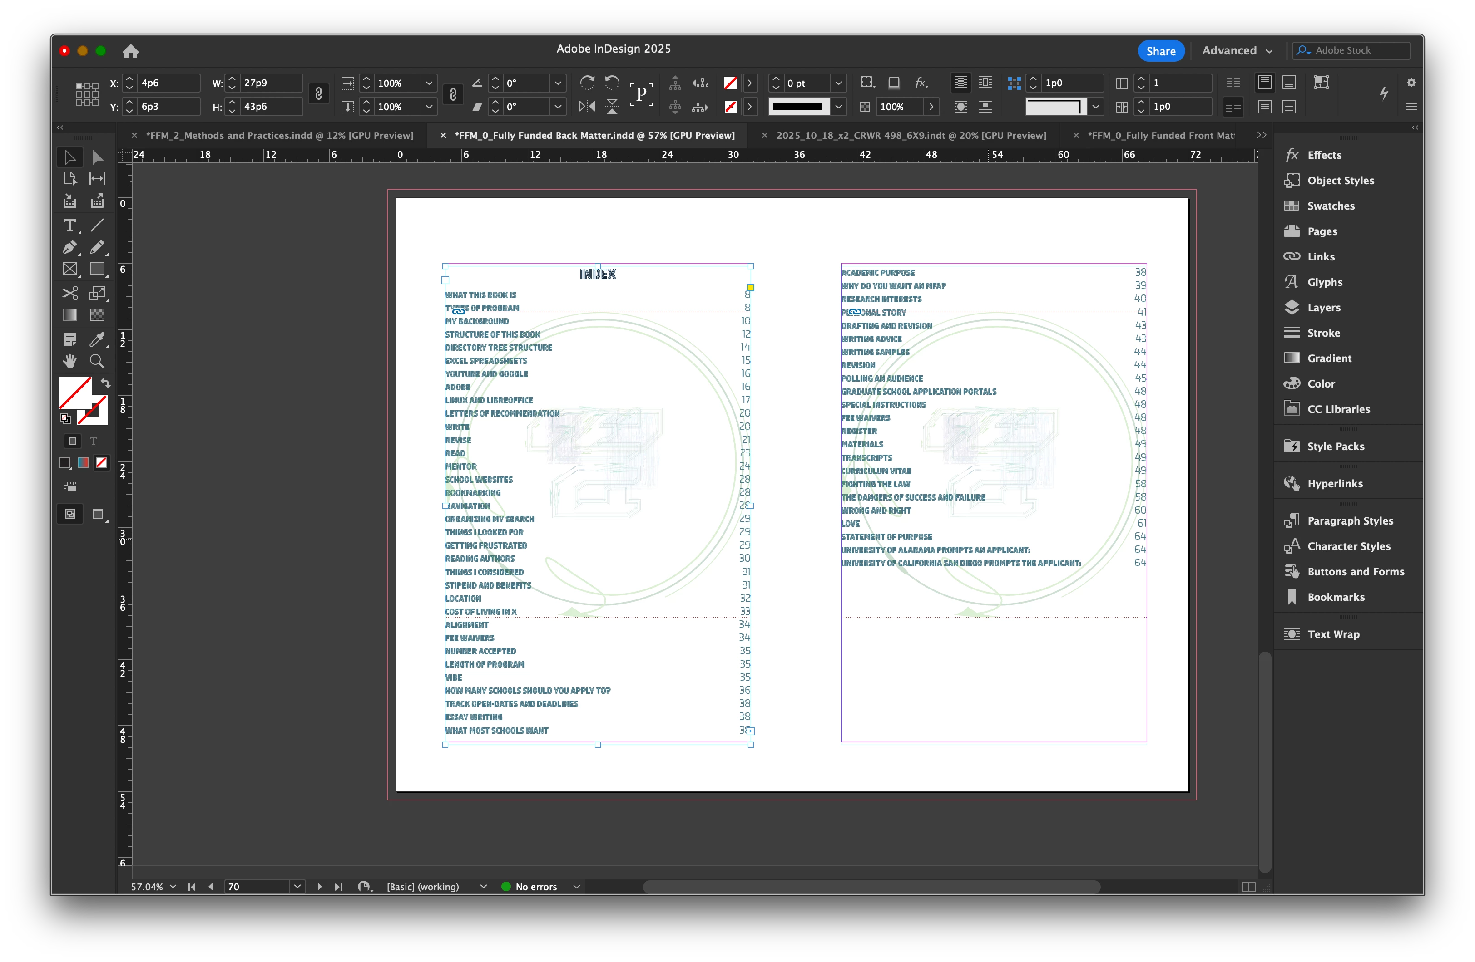Click the Fill color swatch in toolbox

point(75,393)
